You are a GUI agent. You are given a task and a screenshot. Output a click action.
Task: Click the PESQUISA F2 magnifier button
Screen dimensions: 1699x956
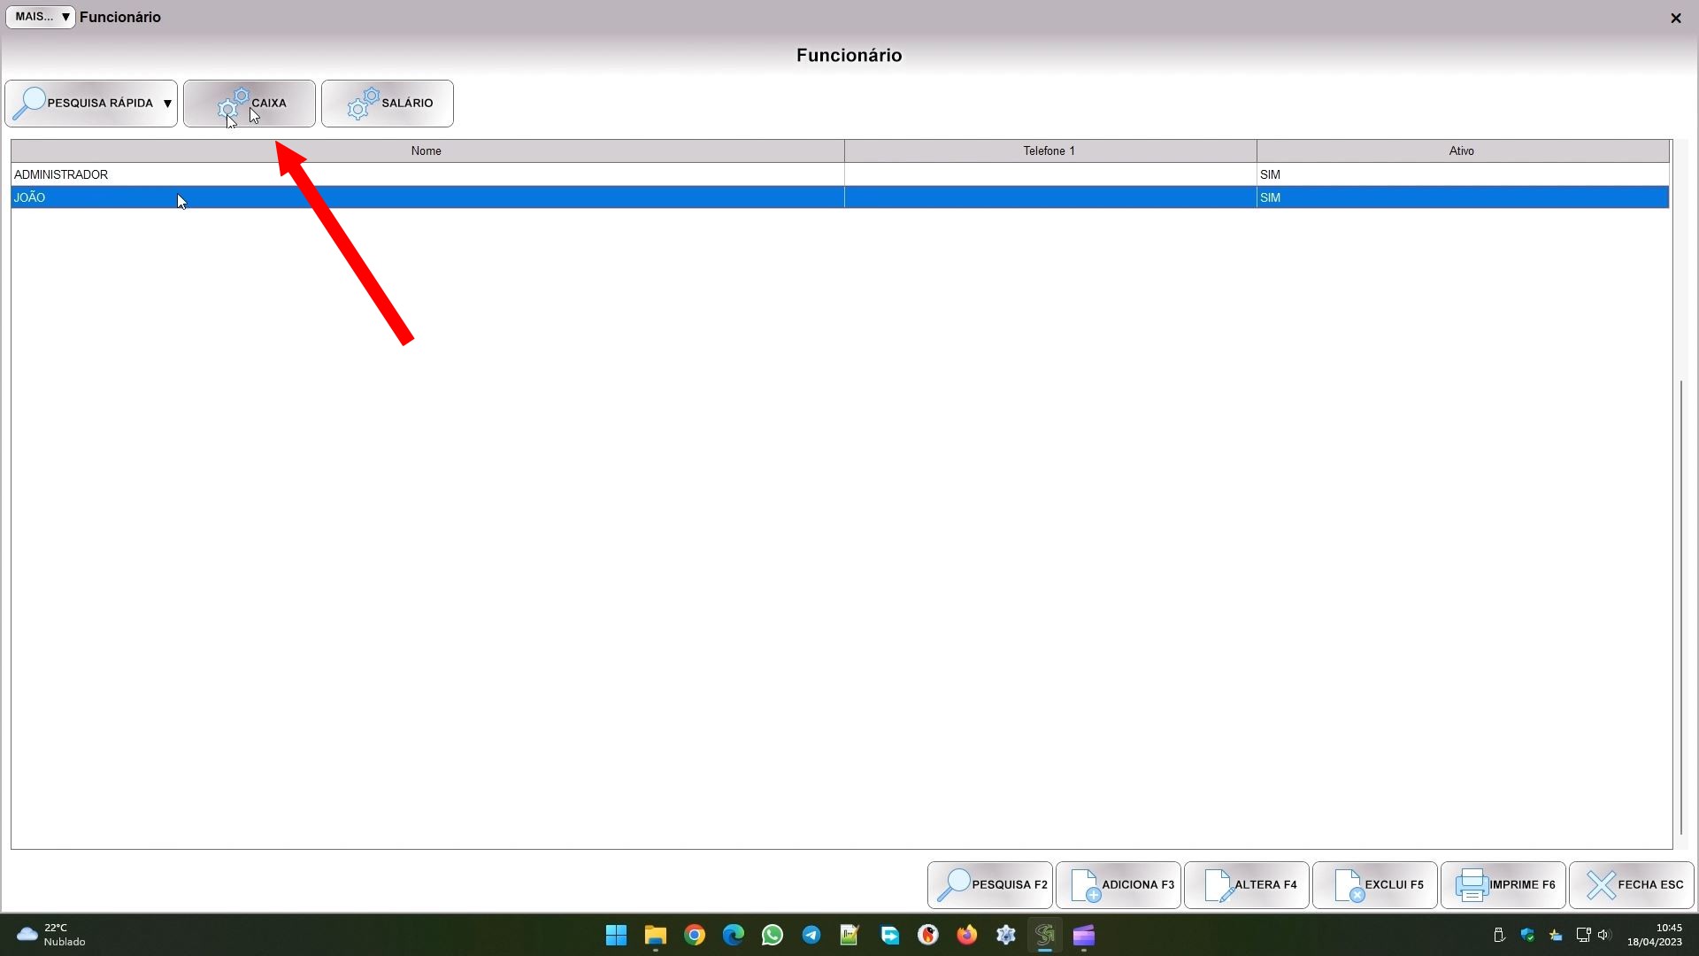[990, 884]
